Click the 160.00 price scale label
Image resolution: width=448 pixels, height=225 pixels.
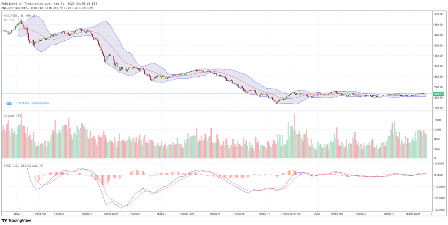coord(437,108)
